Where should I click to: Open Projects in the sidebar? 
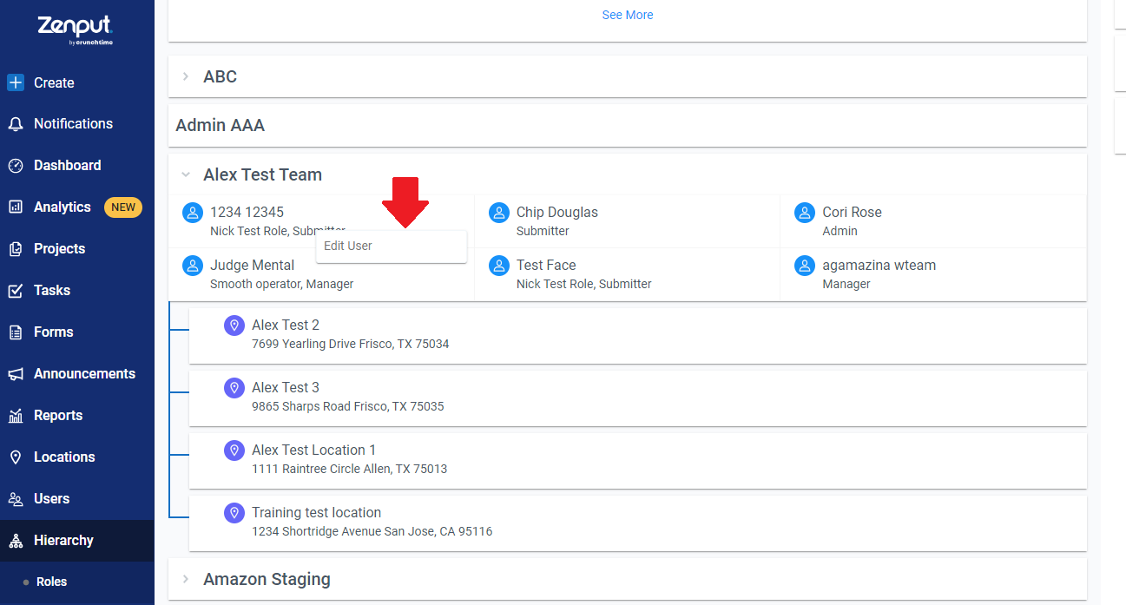click(x=59, y=249)
